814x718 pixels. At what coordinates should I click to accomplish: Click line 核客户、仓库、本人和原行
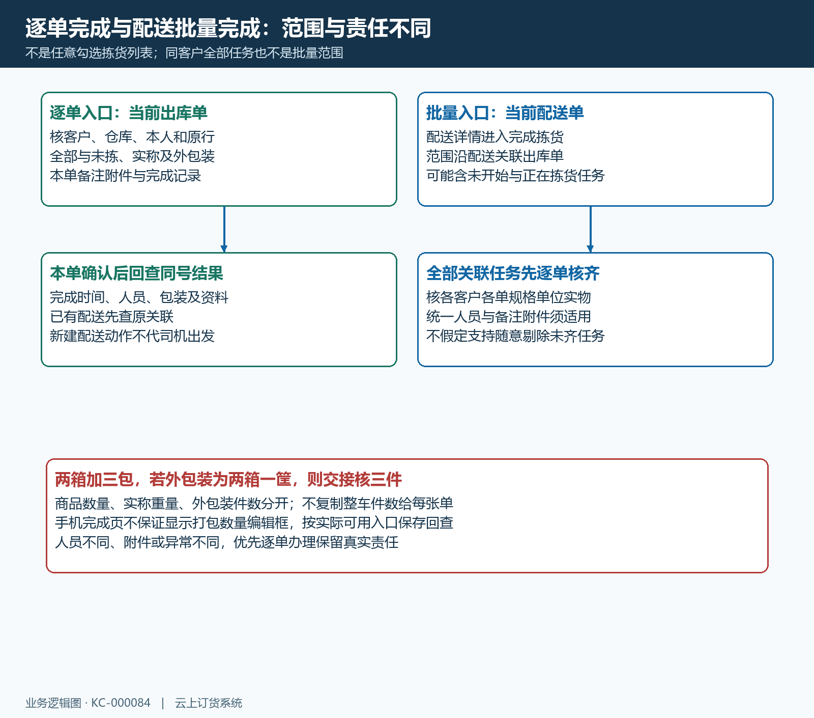132,137
